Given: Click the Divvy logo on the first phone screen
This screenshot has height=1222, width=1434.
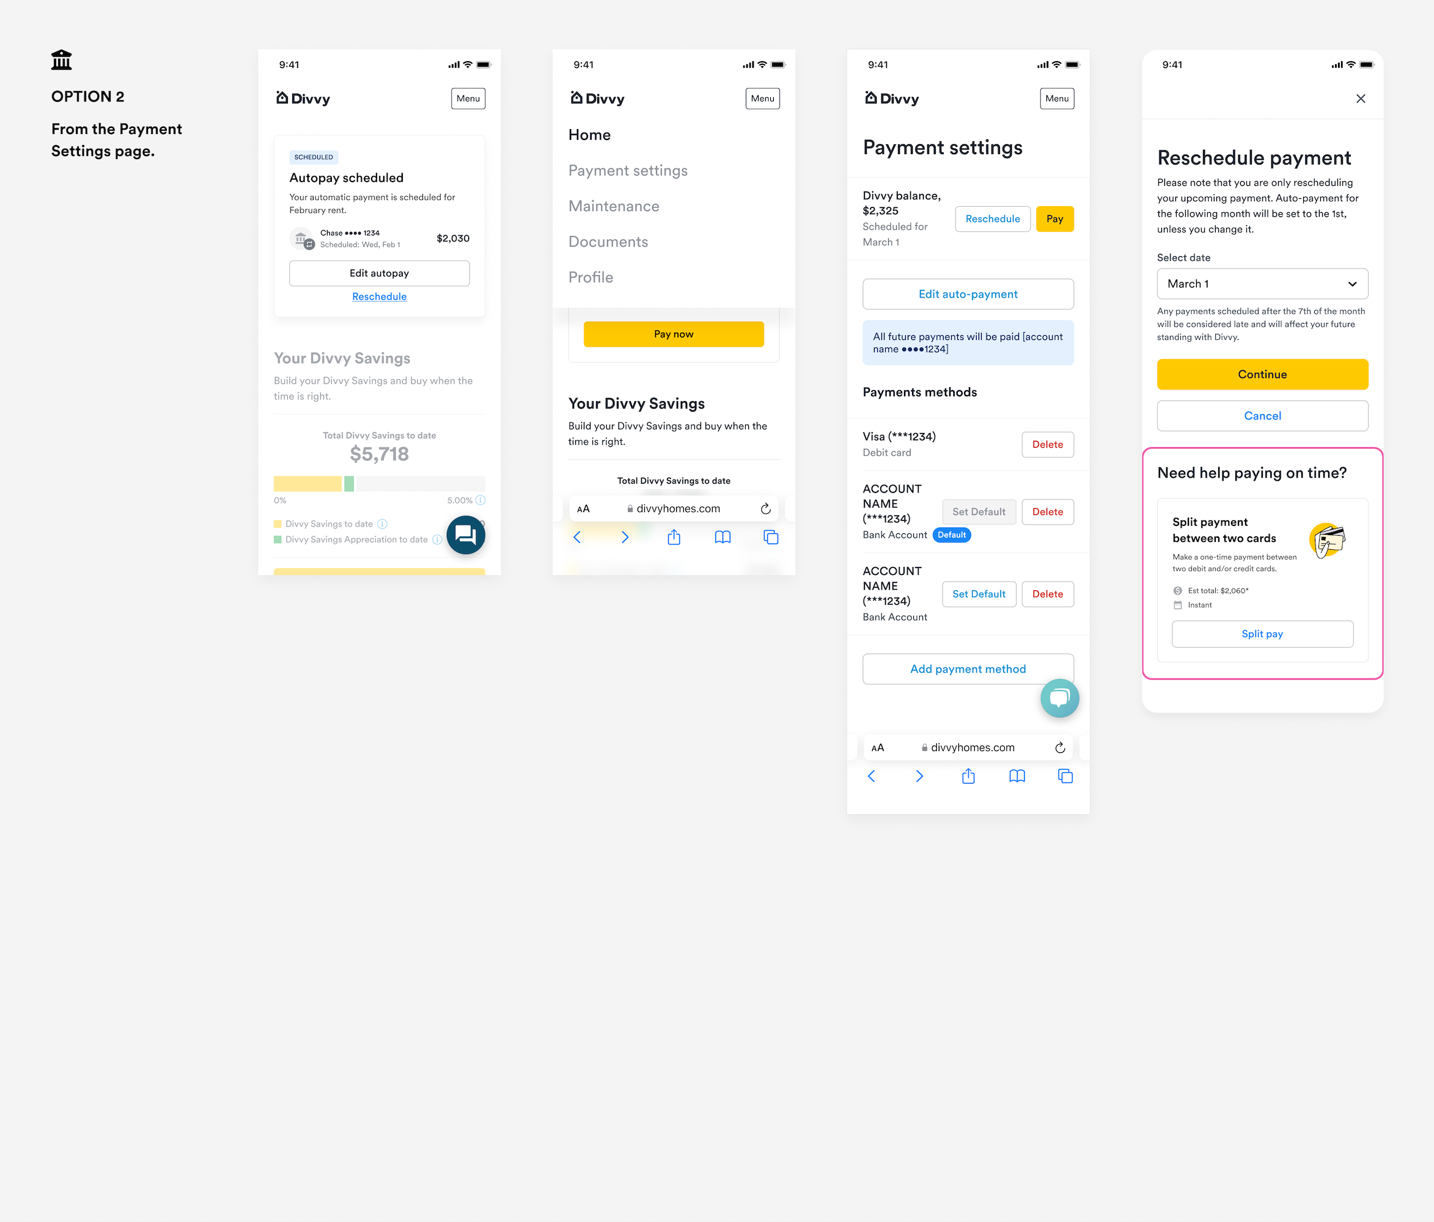Looking at the screenshot, I should (303, 98).
